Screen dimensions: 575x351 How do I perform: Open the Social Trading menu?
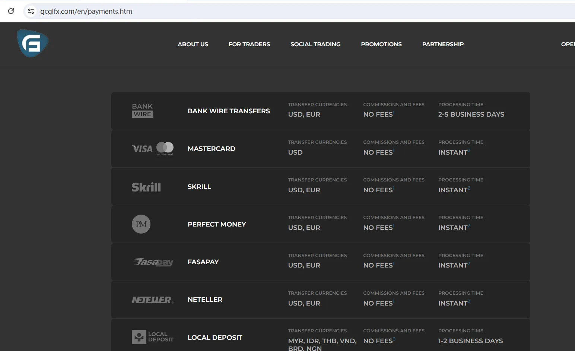pos(315,44)
